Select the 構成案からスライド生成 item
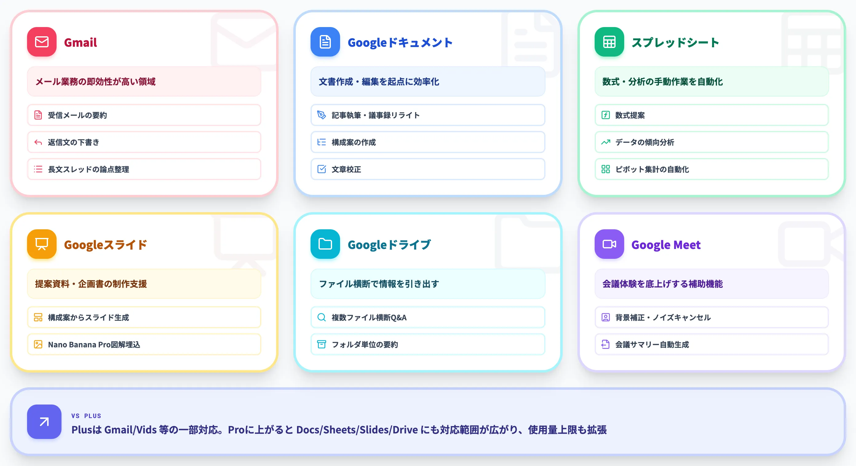The width and height of the screenshot is (856, 466). point(144,317)
